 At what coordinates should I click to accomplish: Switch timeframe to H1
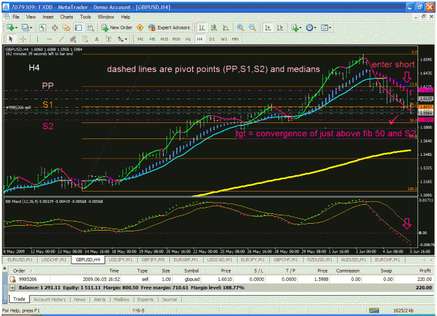[188, 39]
